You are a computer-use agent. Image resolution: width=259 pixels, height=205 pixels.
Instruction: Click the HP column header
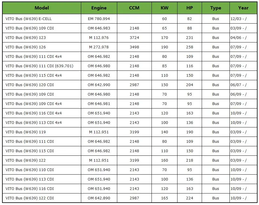pos(190,8)
